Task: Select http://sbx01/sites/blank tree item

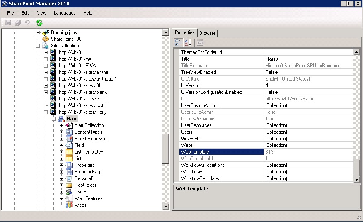Action: coord(83,92)
